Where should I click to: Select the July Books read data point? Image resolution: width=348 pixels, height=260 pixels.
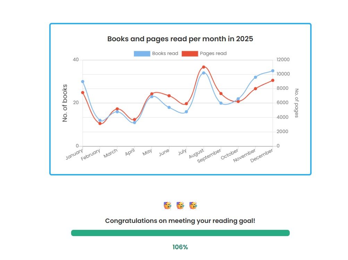[186, 112]
